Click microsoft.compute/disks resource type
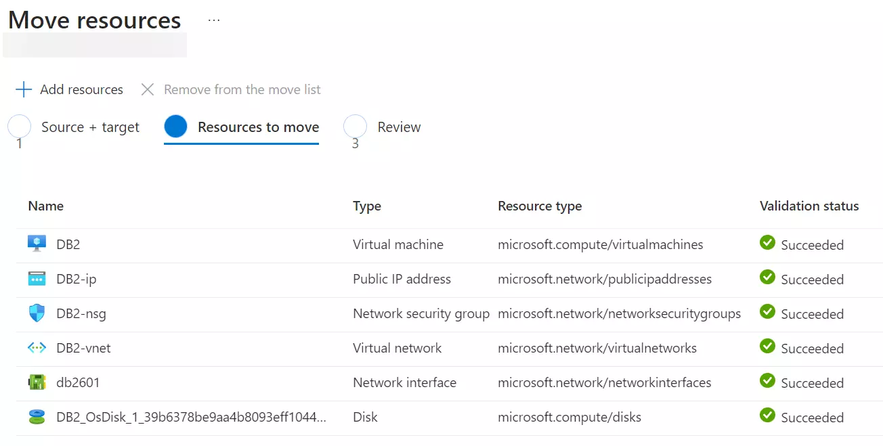The image size is (883, 446). (569, 417)
